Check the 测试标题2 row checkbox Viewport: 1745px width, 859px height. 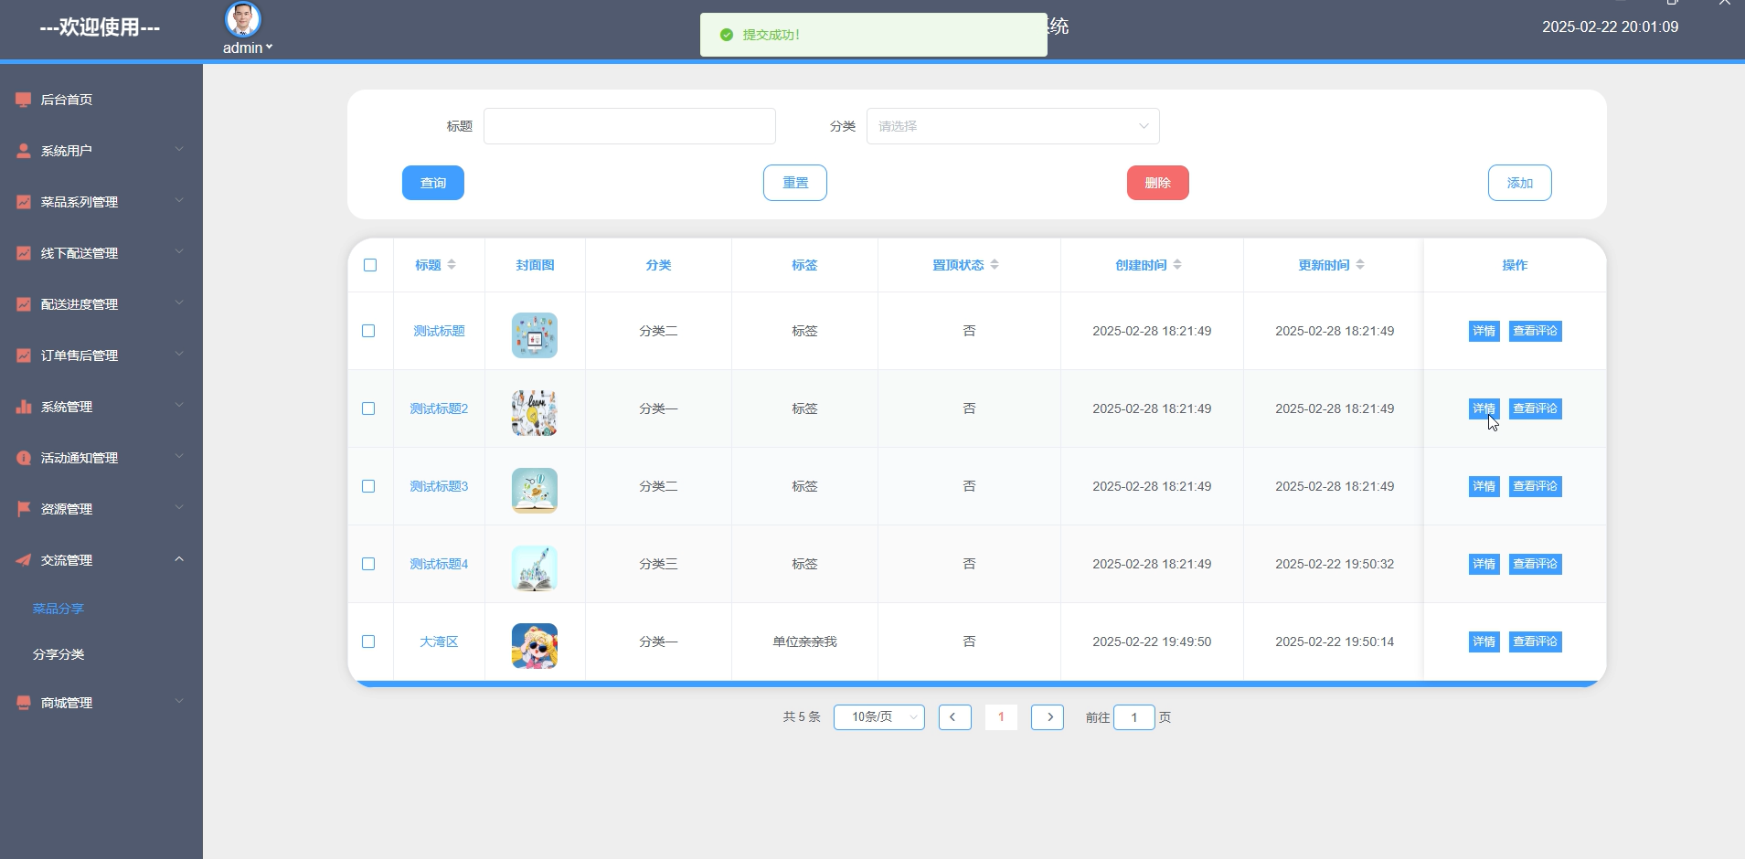368,408
